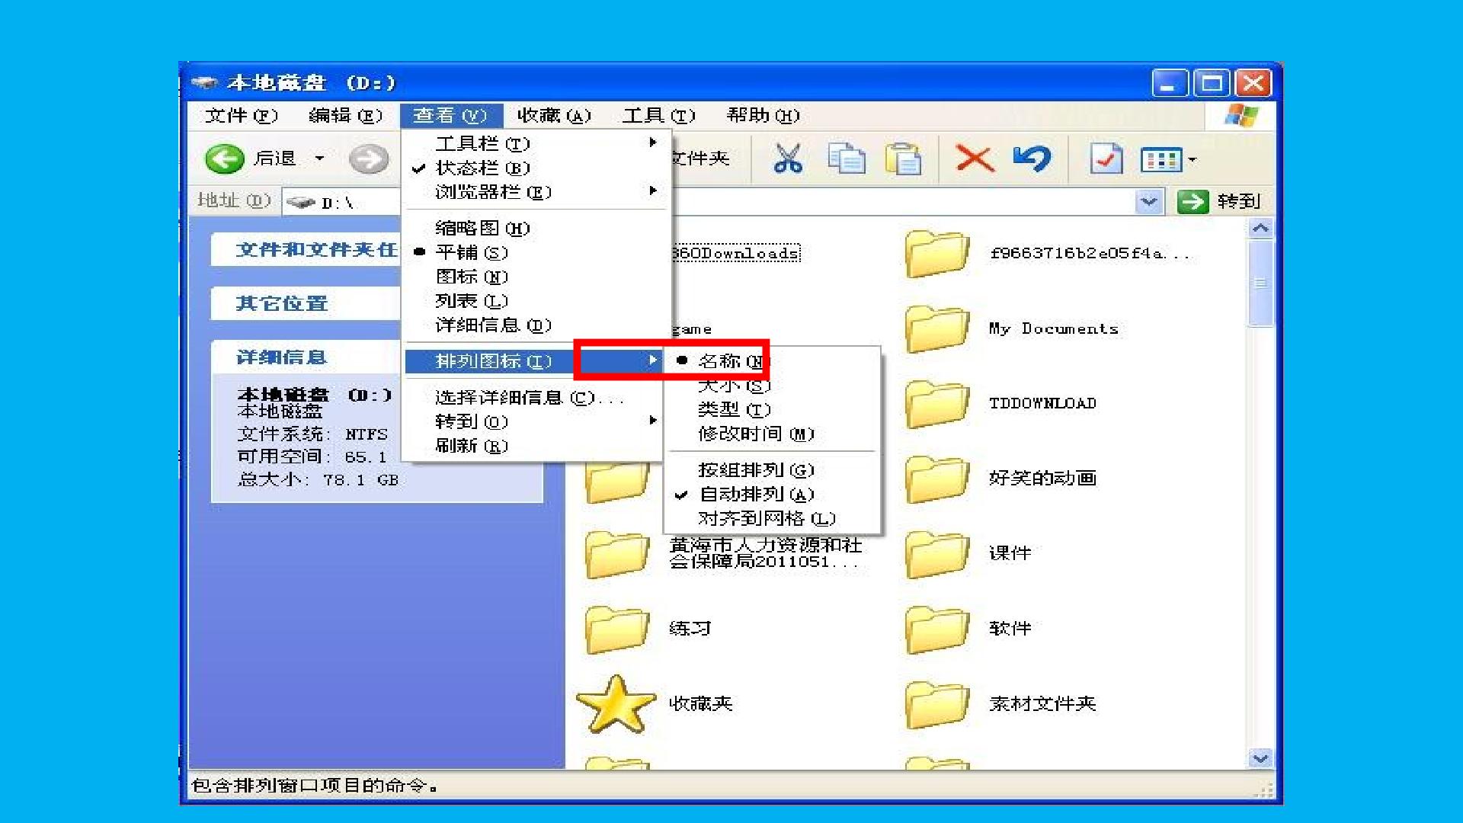Click the scrollbar down arrow
Image resolution: width=1463 pixels, height=823 pixels.
(1261, 758)
